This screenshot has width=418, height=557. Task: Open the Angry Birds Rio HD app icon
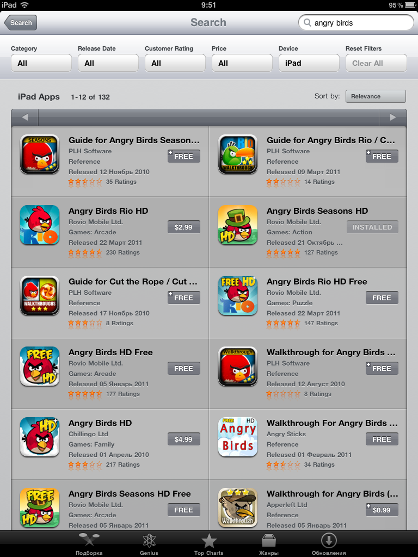[39, 225]
